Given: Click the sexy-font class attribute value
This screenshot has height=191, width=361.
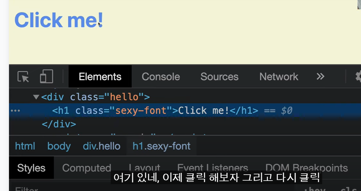Looking at the screenshot, I should pos(141,111).
